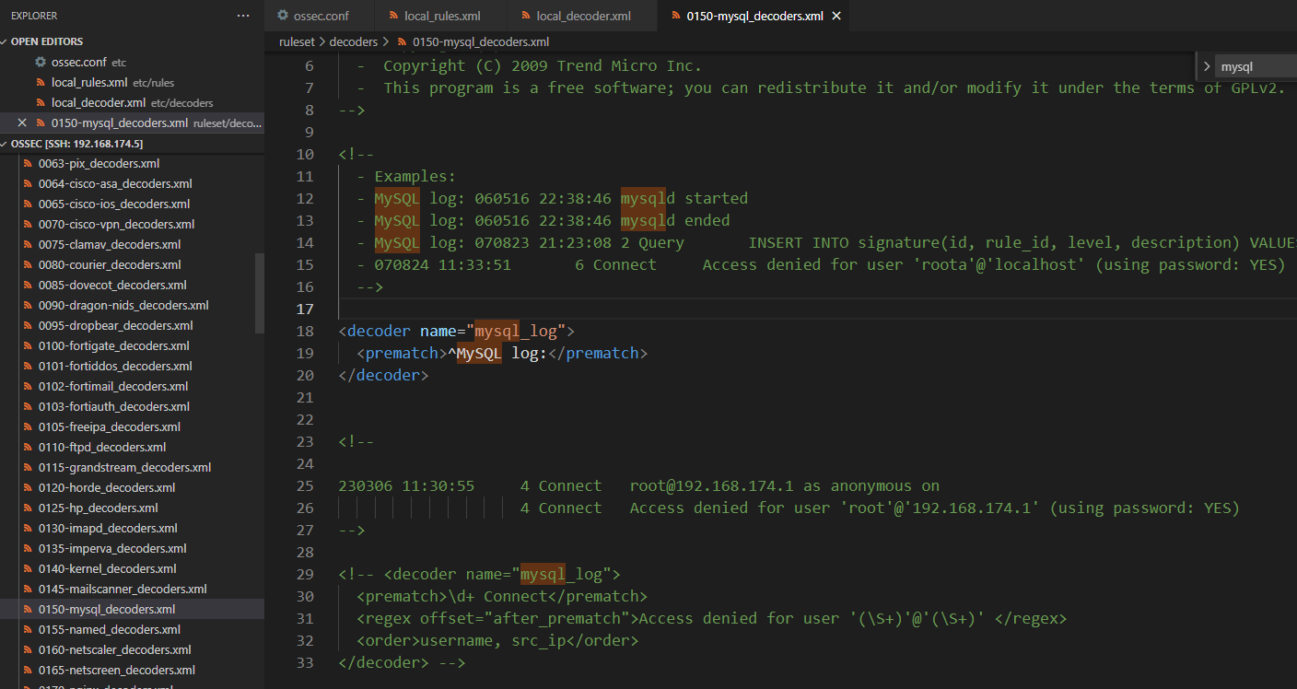Click line number 18 in the gutter

[306, 331]
